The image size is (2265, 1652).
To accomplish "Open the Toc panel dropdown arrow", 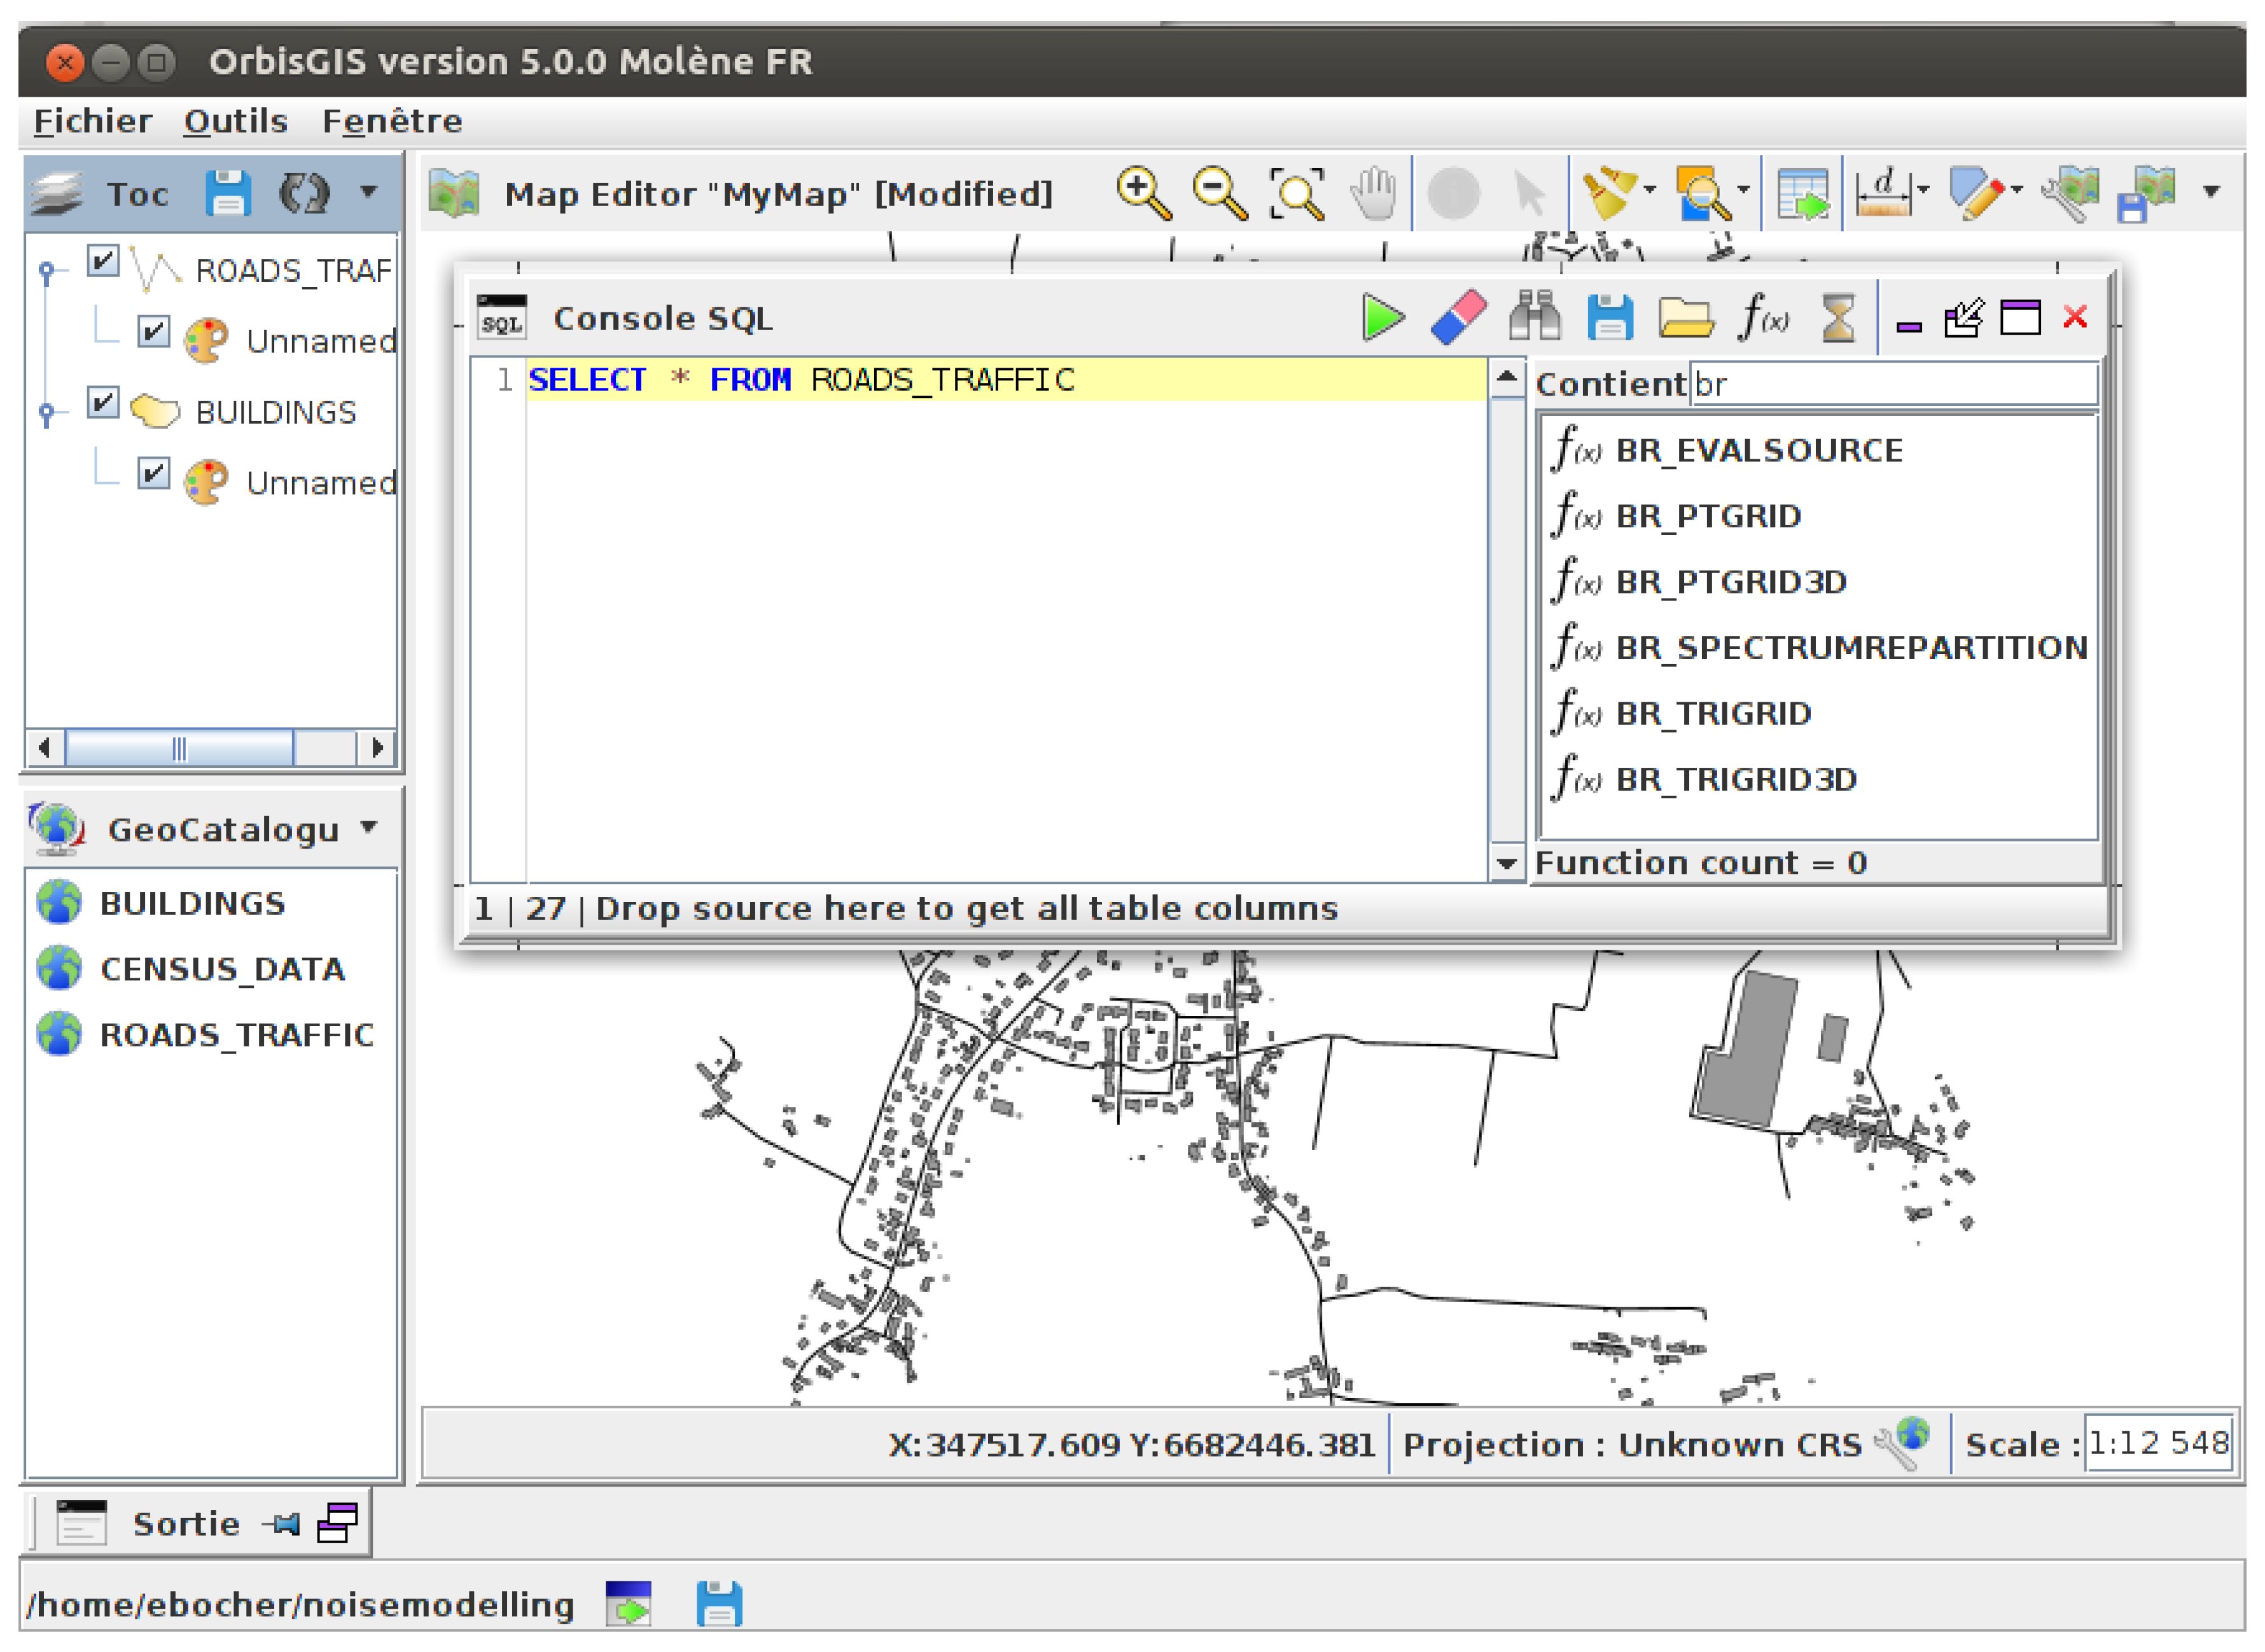I will pyautogui.click(x=369, y=191).
